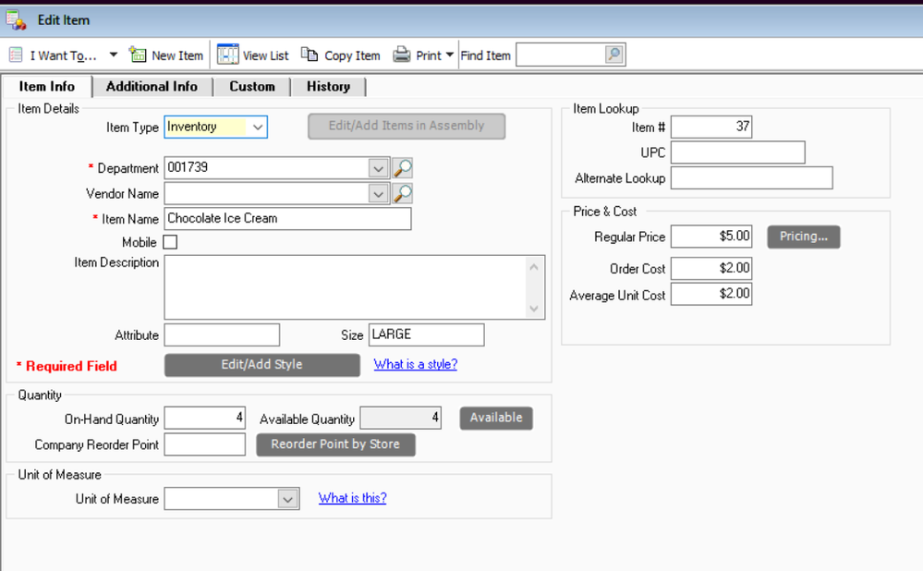Image resolution: width=923 pixels, height=571 pixels.
Task: Click the Edit Item window icon
Action: [x=17, y=20]
